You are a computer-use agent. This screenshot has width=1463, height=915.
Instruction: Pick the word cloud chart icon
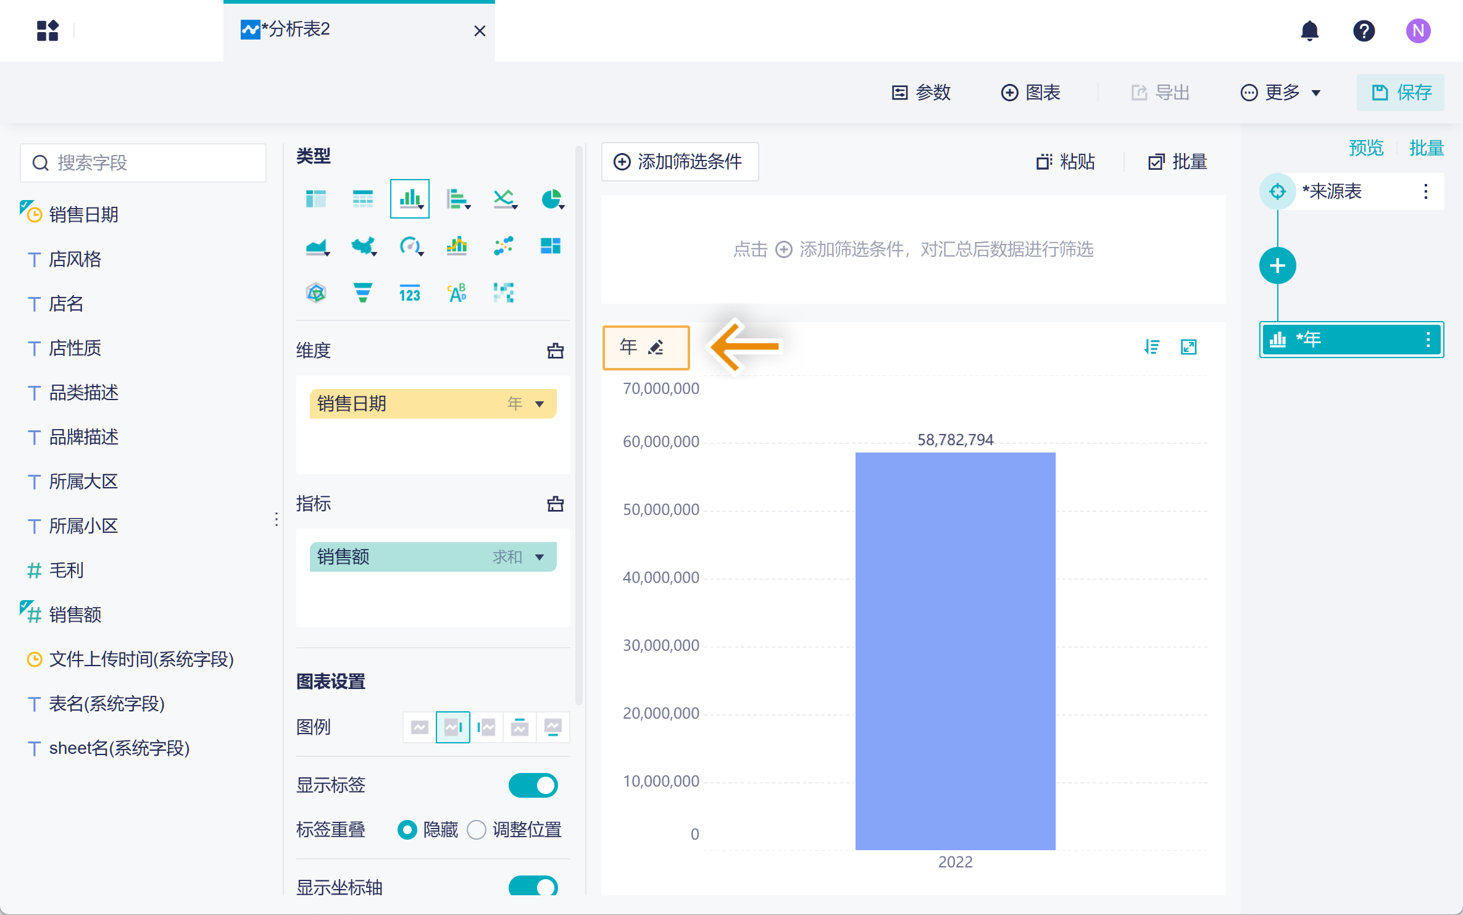(457, 293)
